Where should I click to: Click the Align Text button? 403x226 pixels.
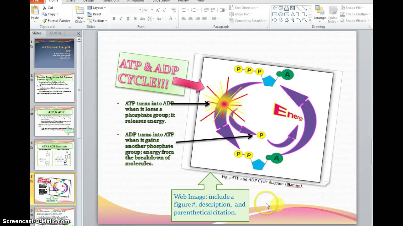pyautogui.click(x=240, y=14)
